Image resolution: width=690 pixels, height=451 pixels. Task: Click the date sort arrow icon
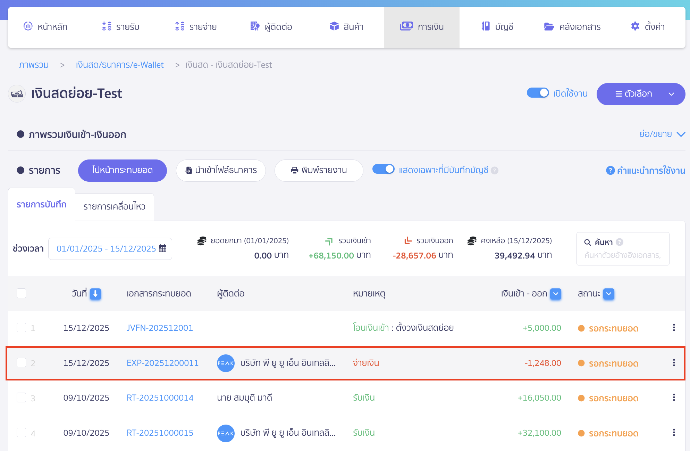point(95,294)
